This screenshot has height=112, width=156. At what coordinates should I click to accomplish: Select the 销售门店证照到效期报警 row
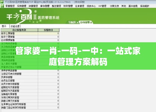[30, 108]
